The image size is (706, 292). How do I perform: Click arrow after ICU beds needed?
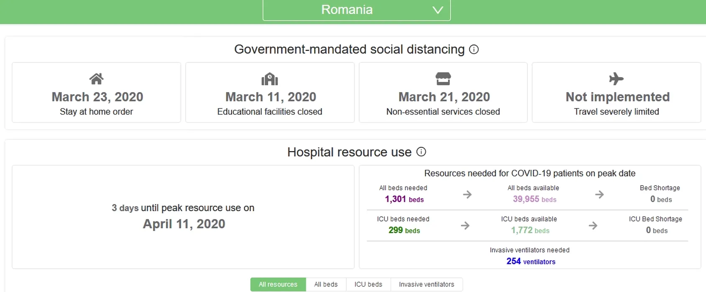click(x=465, y=226)
